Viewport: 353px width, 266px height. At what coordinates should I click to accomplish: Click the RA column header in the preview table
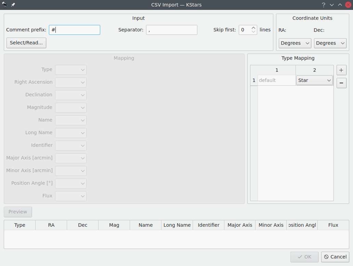coord(51,225)
